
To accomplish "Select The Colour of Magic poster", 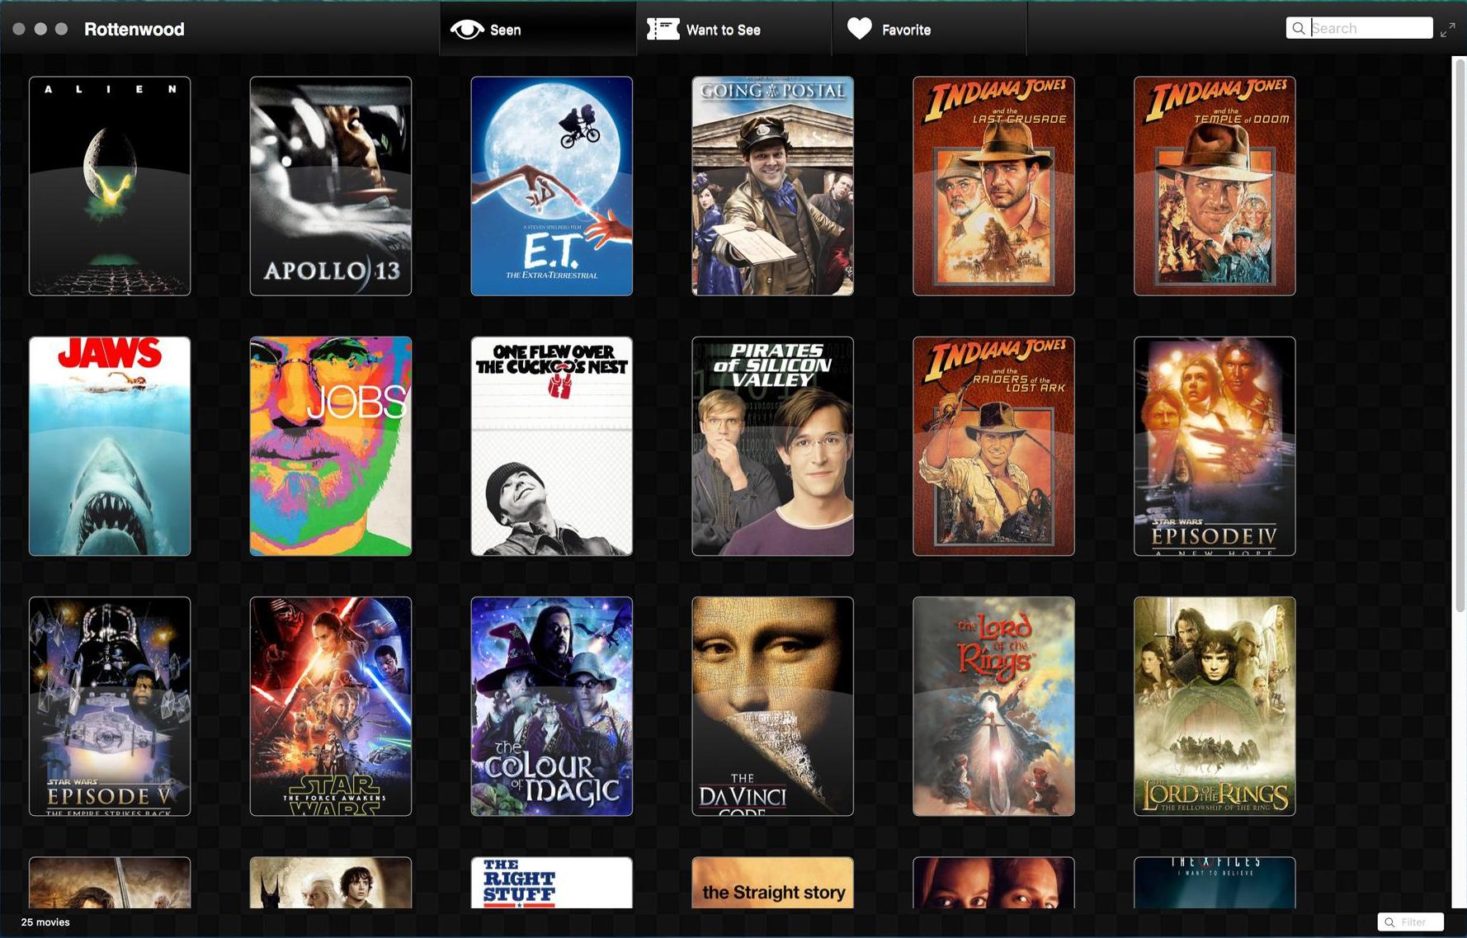I will [x=552, y=706].
